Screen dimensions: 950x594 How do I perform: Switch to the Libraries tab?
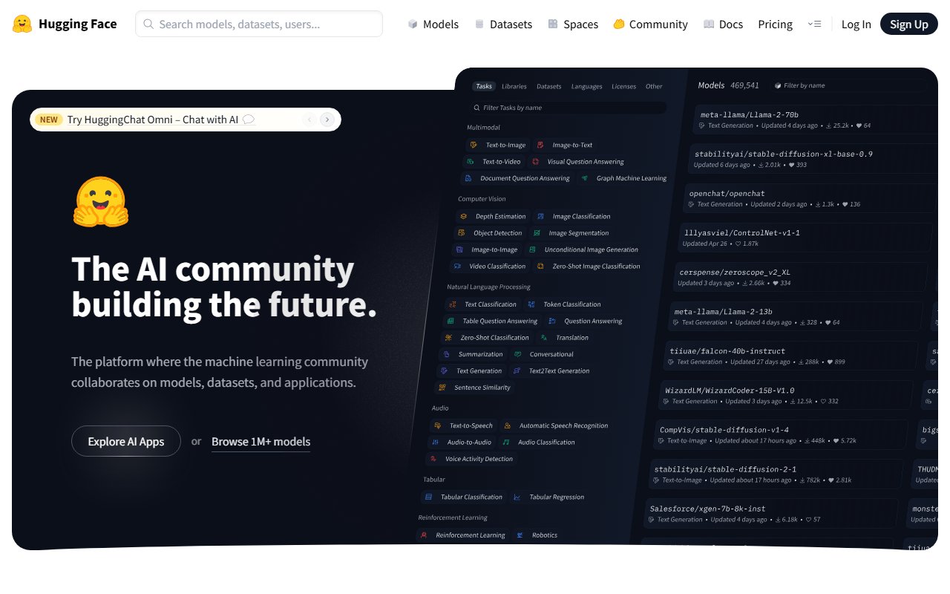coord(514,86)
